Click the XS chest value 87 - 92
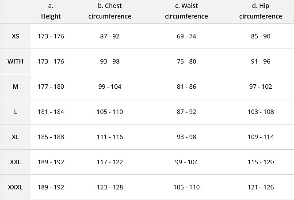The image size is (294, 200). point(110,36)
